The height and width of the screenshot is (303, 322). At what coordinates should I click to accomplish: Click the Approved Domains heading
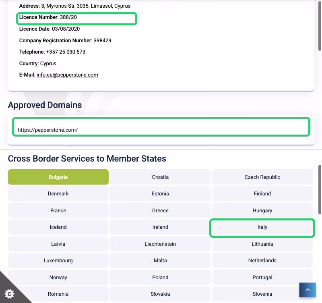click(x=45, y=105)
